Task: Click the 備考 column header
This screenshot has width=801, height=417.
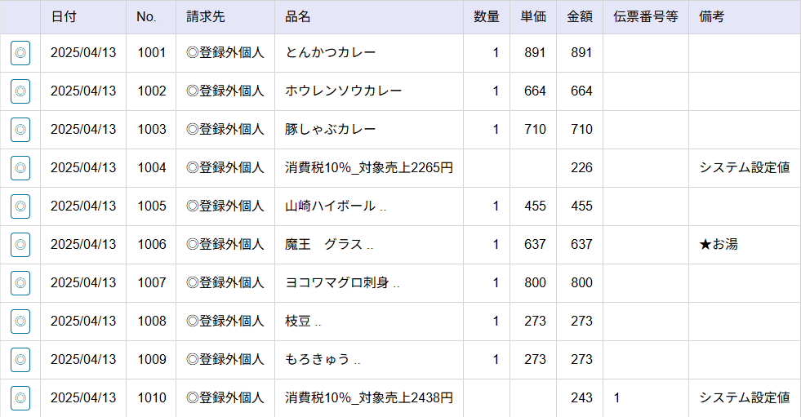Action: 712,17
